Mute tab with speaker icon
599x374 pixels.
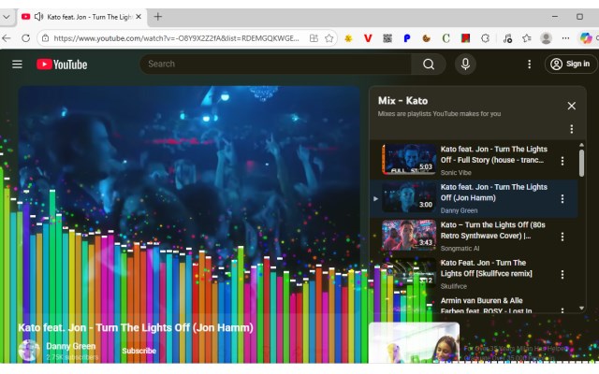pos(38,17)
